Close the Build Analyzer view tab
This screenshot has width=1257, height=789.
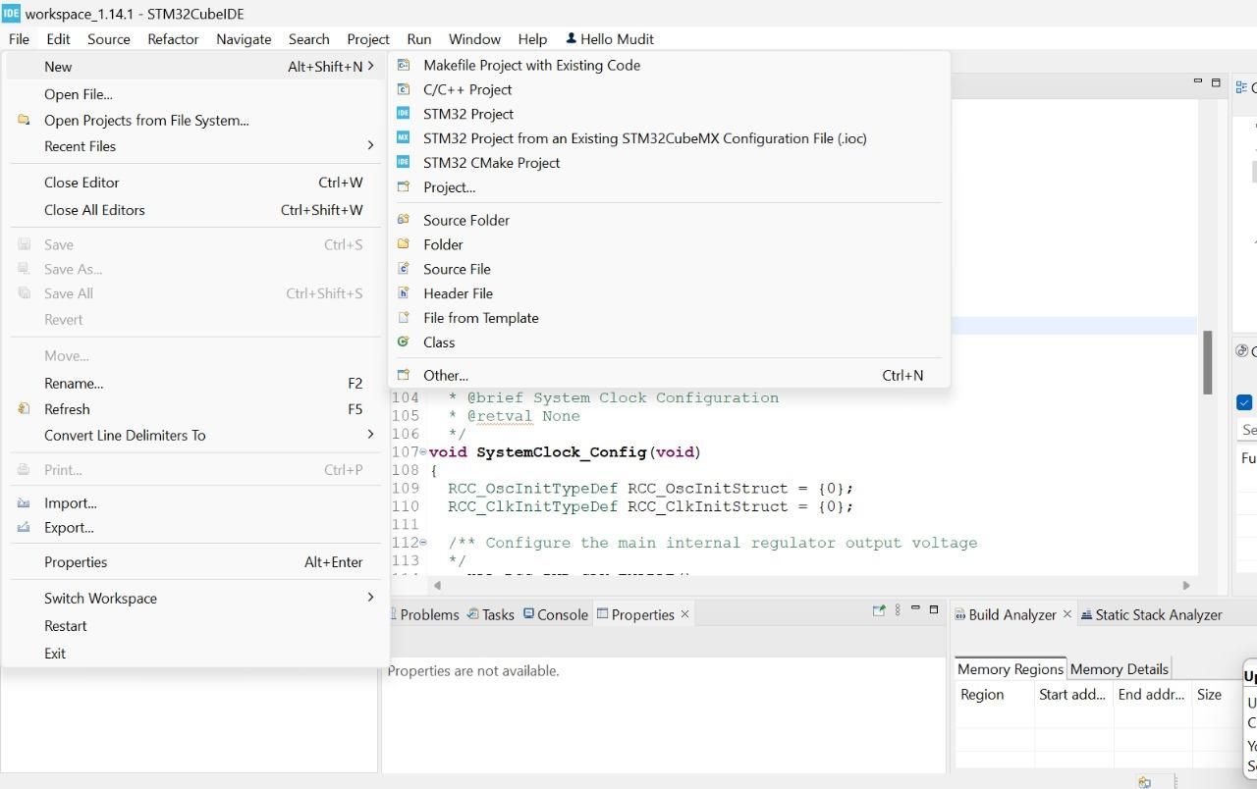[1067, 614]
